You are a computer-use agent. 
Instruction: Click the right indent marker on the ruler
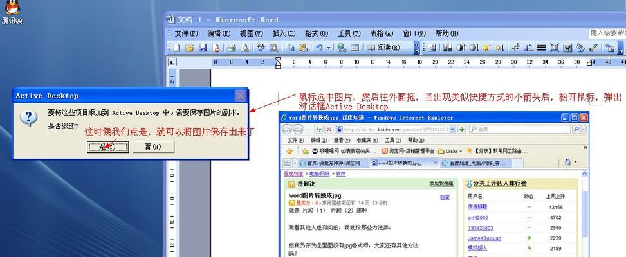pyautogui.click(x=590, y=64)
